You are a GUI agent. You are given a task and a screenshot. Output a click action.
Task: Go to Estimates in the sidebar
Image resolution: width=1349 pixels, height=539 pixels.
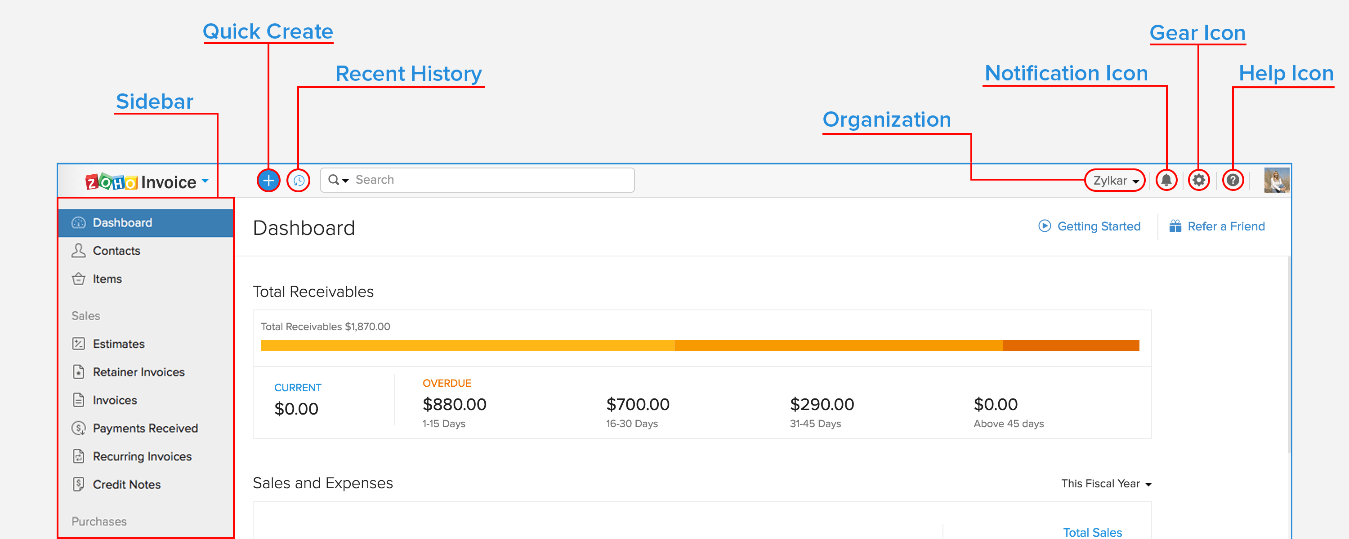click(118, 344)
